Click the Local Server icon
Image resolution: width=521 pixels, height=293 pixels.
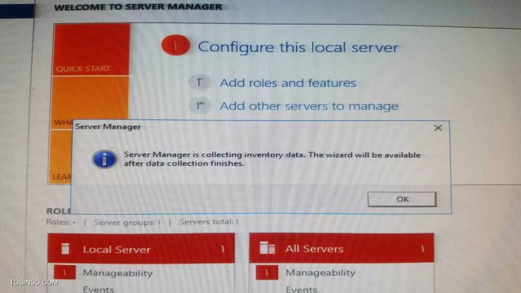click(66, 249)
